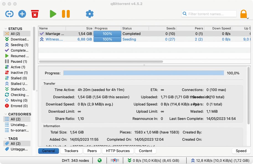
Task: Click DHT: 343 nodes in status bar
Action: click(x=75, y=160)
